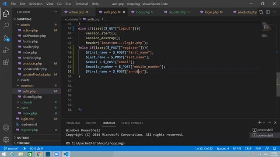
Task: Open the File menu
Action: pyautogui.click(x=13, y=4)
